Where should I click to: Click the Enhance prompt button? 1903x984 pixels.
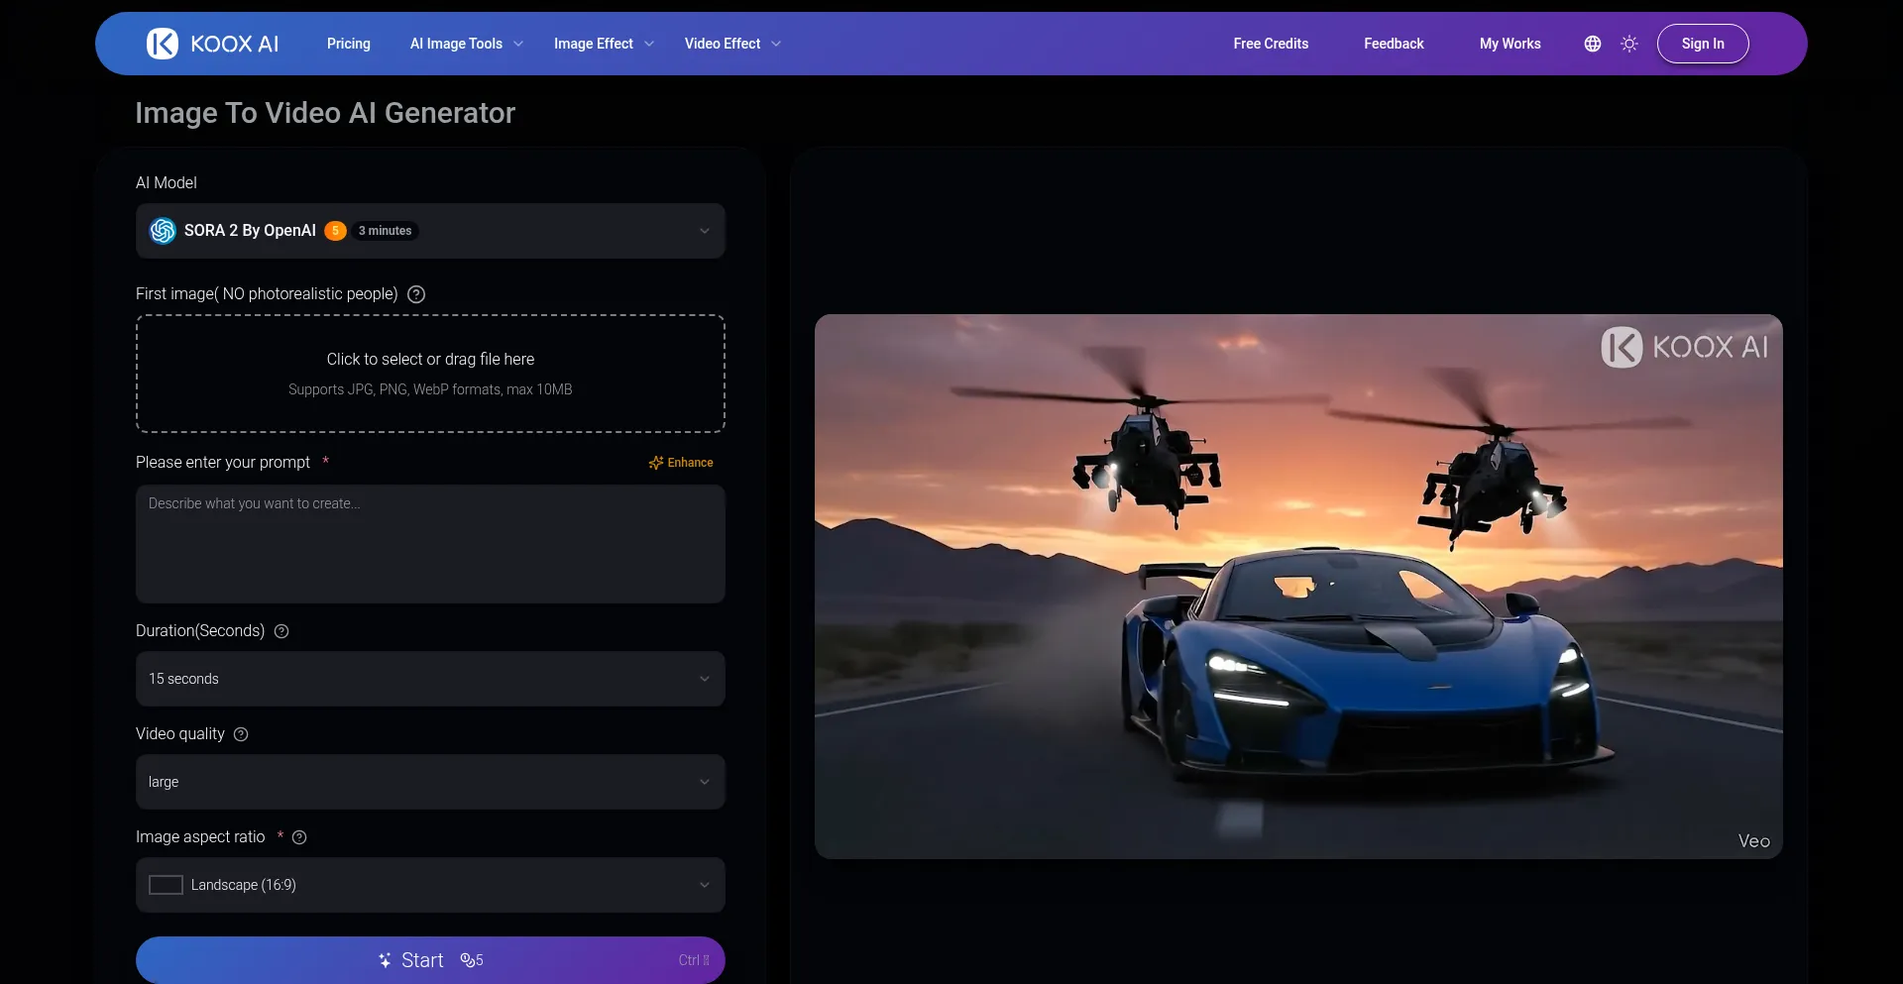tap(681, 463)
